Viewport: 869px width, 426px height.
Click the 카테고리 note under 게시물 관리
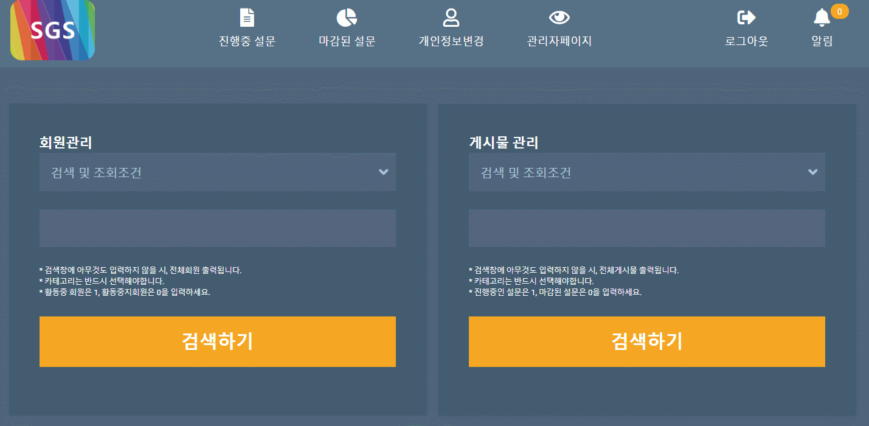531,281
